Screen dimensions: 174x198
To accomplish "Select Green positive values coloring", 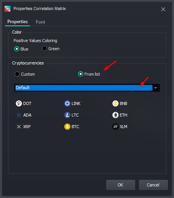I will pyautogui.click(x=44, y=49).
